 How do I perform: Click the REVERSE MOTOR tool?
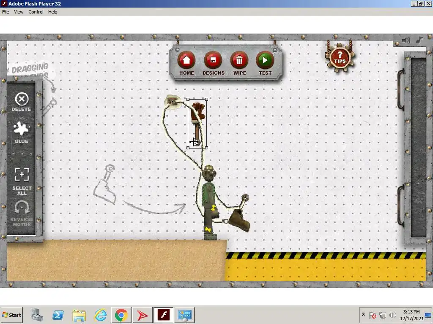[x=22, y=213]
